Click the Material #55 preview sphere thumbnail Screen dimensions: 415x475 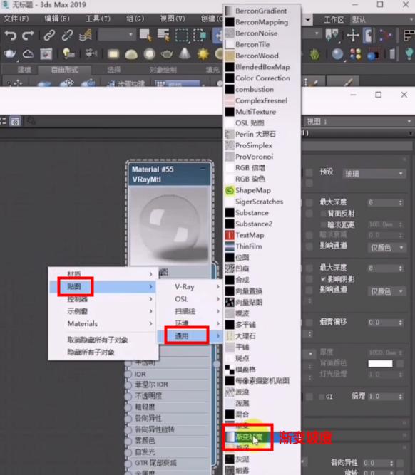pos(170,226)
